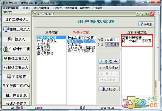
Task: Click the 姓名 field showing 3322软件站
Action: [x=112, y=45]
